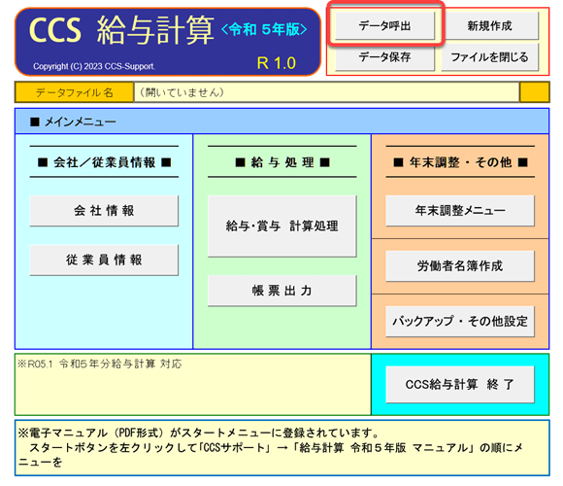Click the orange square beside file name field
This screenshot has width=563, height=486.
535,92
